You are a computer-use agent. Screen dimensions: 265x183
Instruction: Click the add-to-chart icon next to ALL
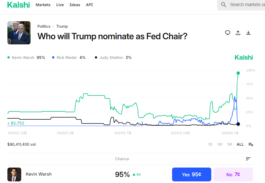coord(251,144)
